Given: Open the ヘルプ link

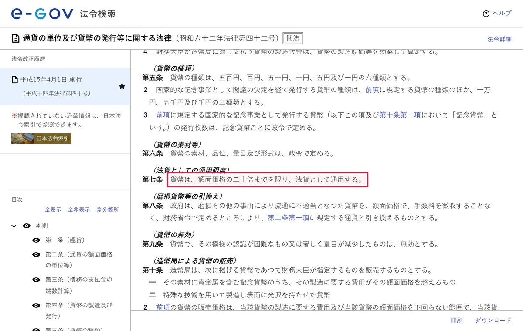Looking at the screenshot, I should [502, 14].
